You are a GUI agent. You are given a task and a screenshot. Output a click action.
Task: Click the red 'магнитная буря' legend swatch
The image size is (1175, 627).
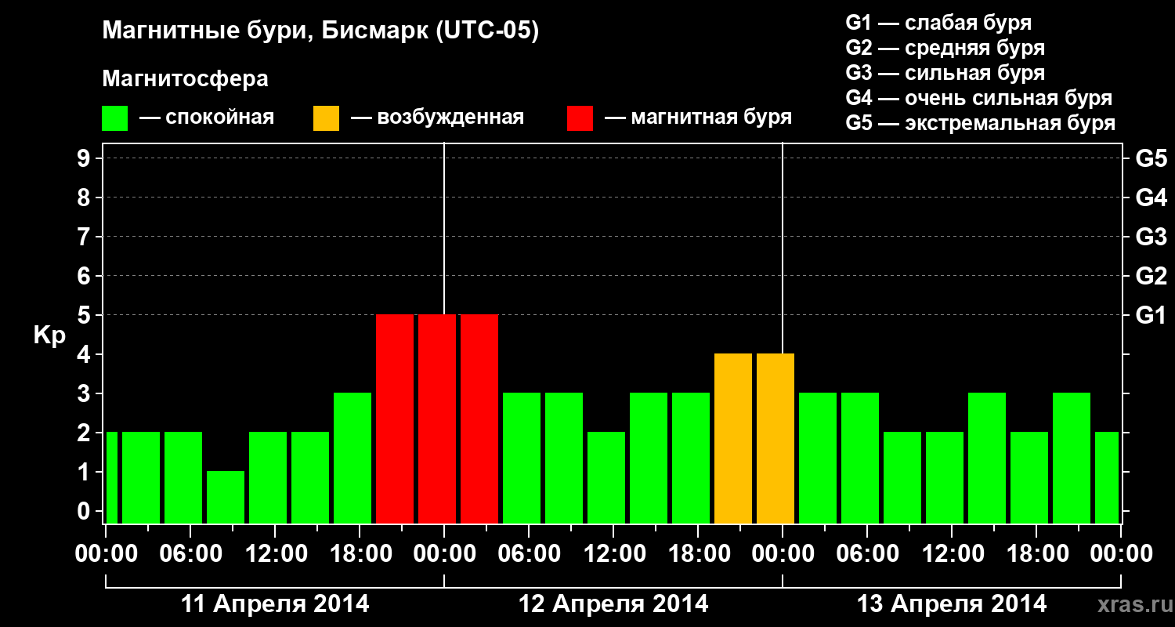click(x=580, y=118)
